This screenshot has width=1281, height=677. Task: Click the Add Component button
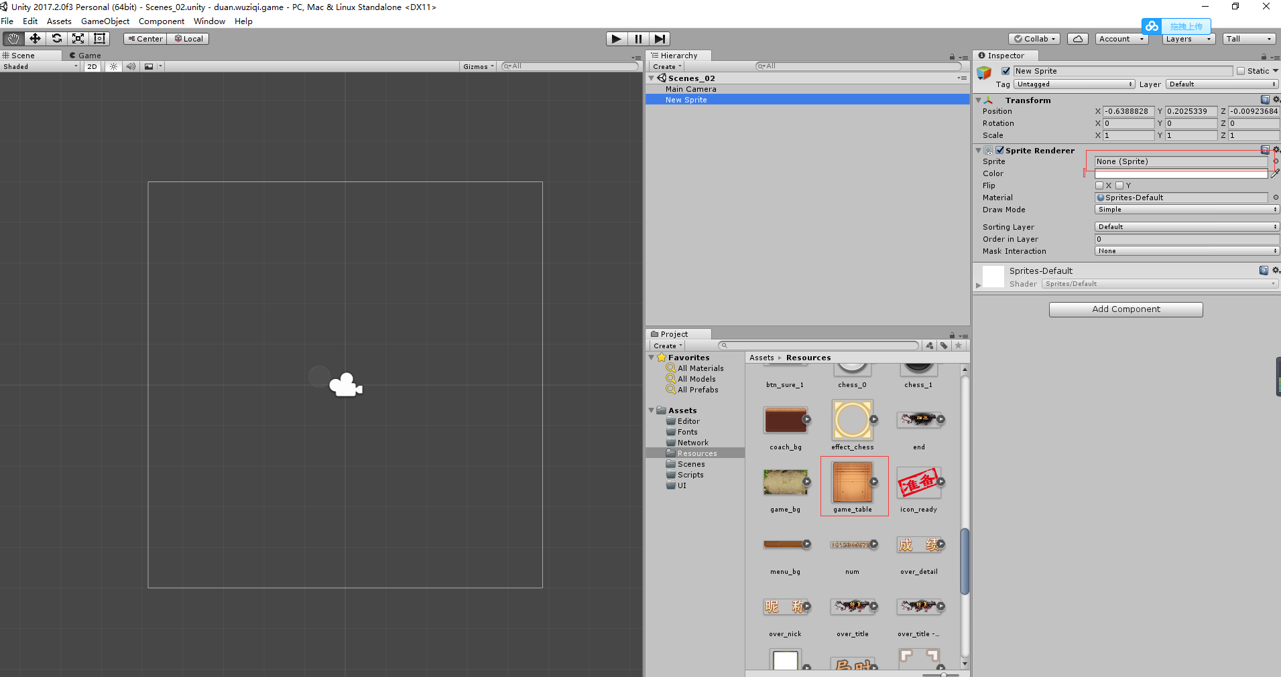coord(1125,309)
